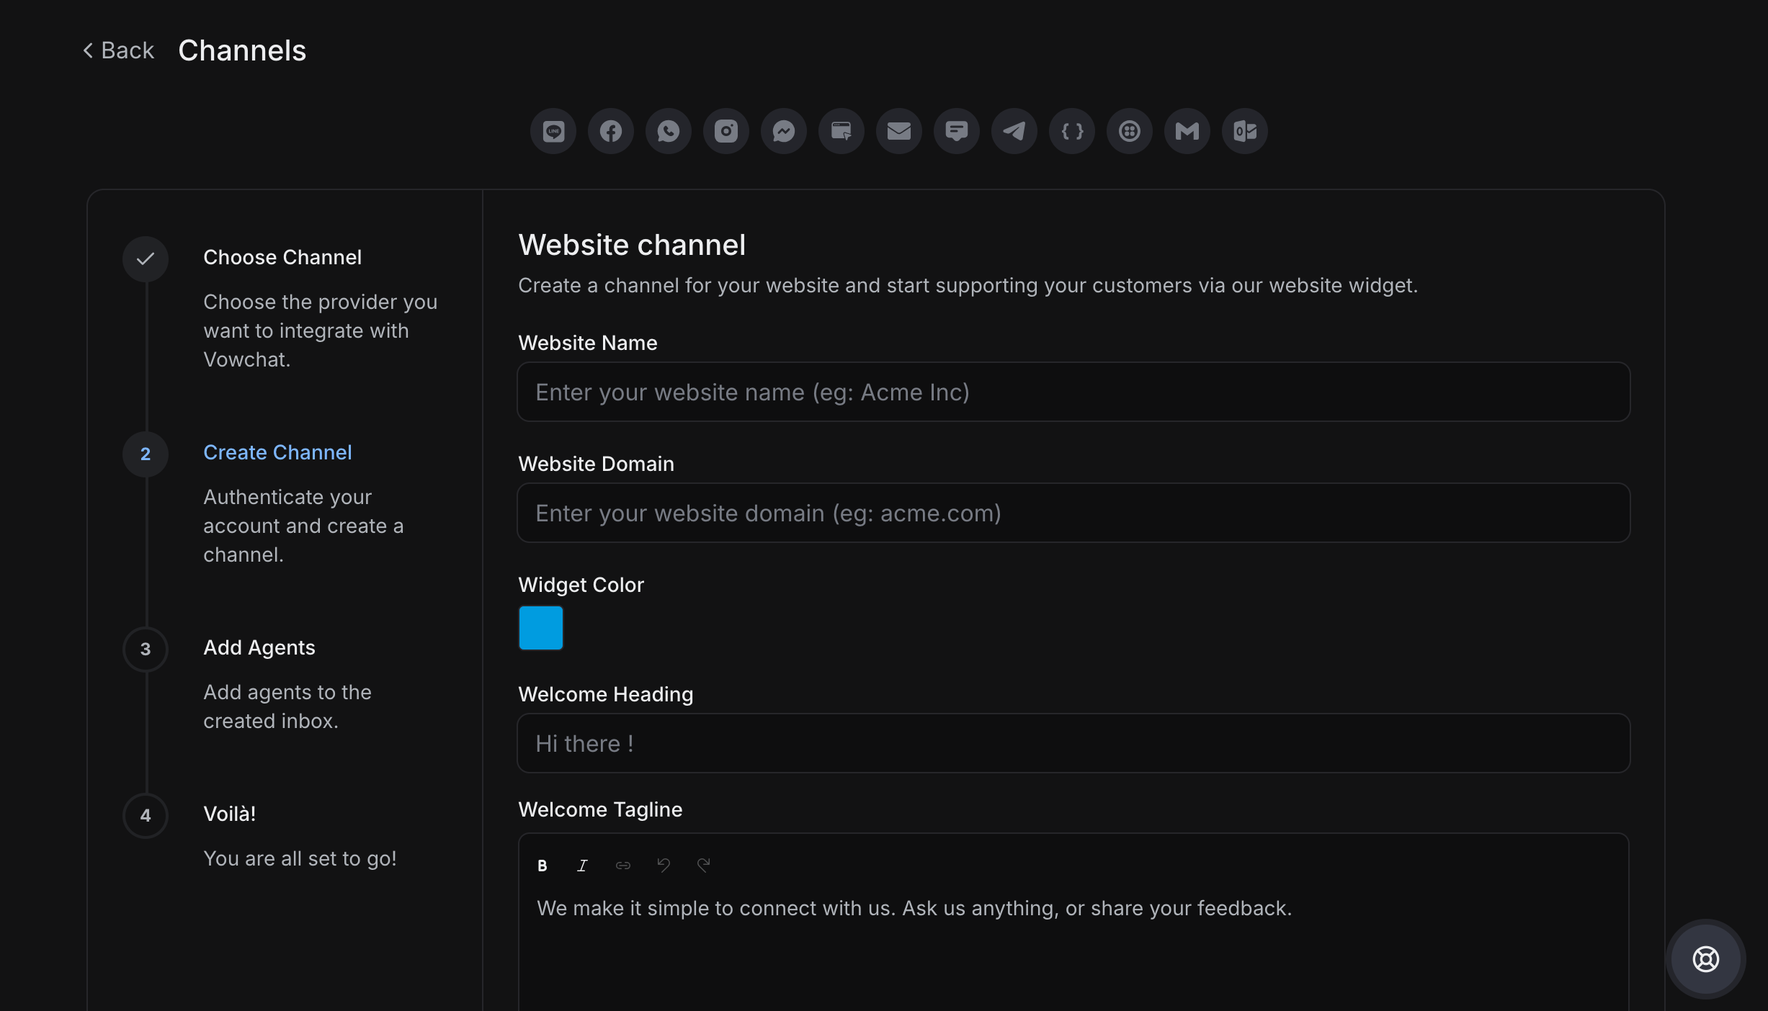
Task: Go to the Choose Channel step
Action: (x=282, y=257)
